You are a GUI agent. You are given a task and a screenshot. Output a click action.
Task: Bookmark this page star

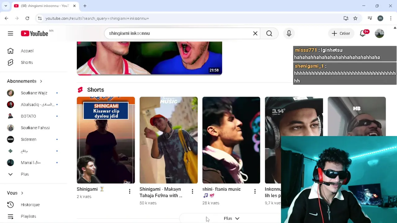355,18
